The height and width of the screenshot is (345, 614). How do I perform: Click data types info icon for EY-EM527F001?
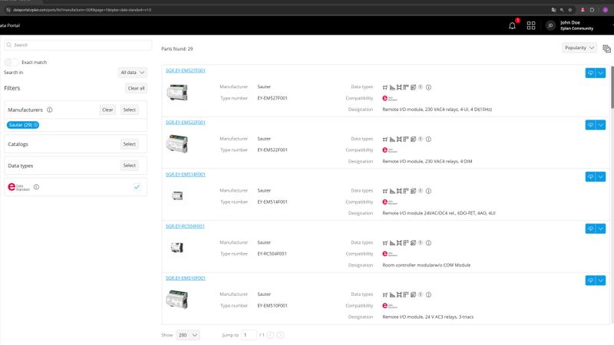428,87
